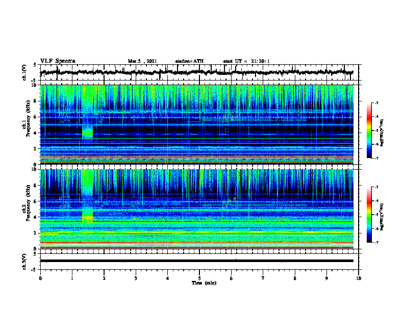Select the "start UT = 21:20: 1" text

[x=246, y=61]
